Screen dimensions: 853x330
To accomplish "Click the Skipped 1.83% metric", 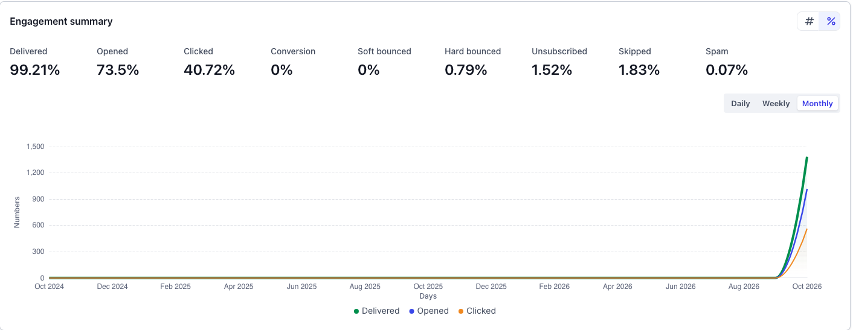I will (639, 62).
